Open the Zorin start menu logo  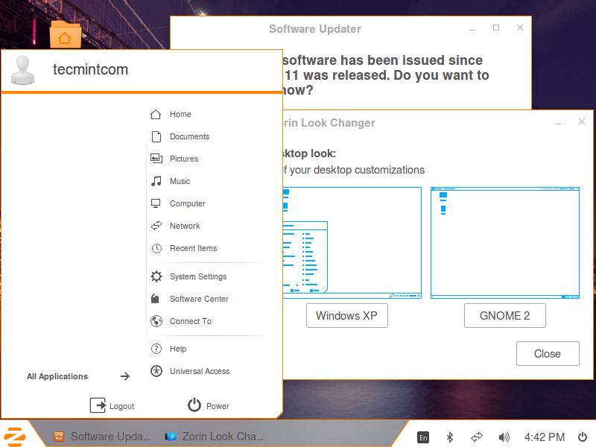click(x=14, y=437)
